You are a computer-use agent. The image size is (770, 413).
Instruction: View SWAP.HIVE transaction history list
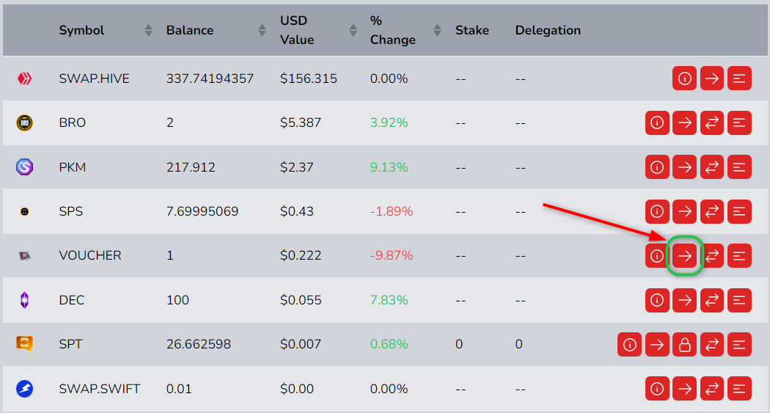point(739,78)
